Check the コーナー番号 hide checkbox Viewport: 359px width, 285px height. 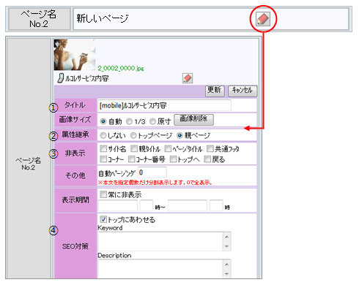pyautogui.click(x=131, y=159)
